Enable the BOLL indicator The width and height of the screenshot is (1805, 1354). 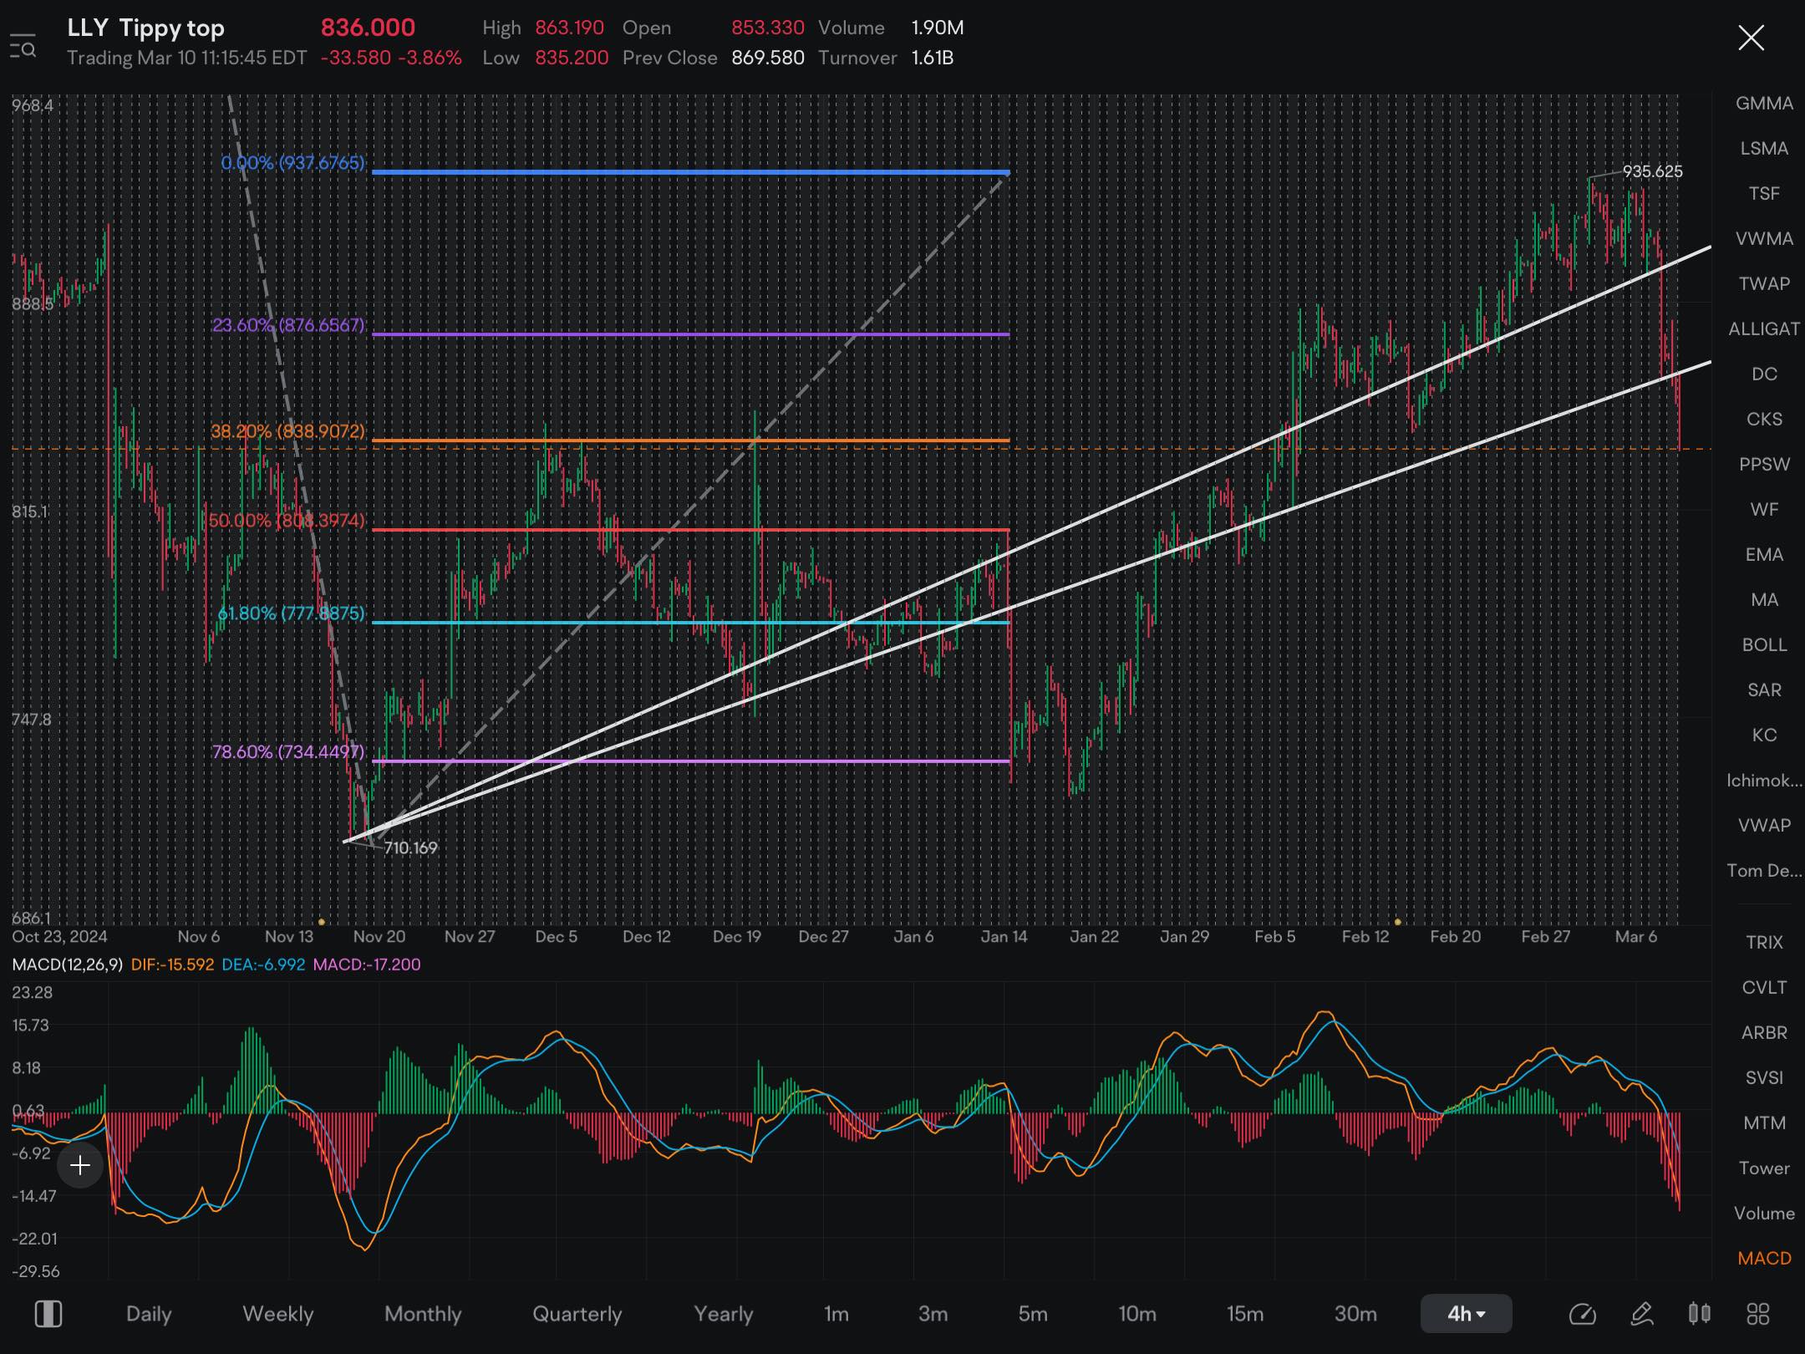point(1764,645)
